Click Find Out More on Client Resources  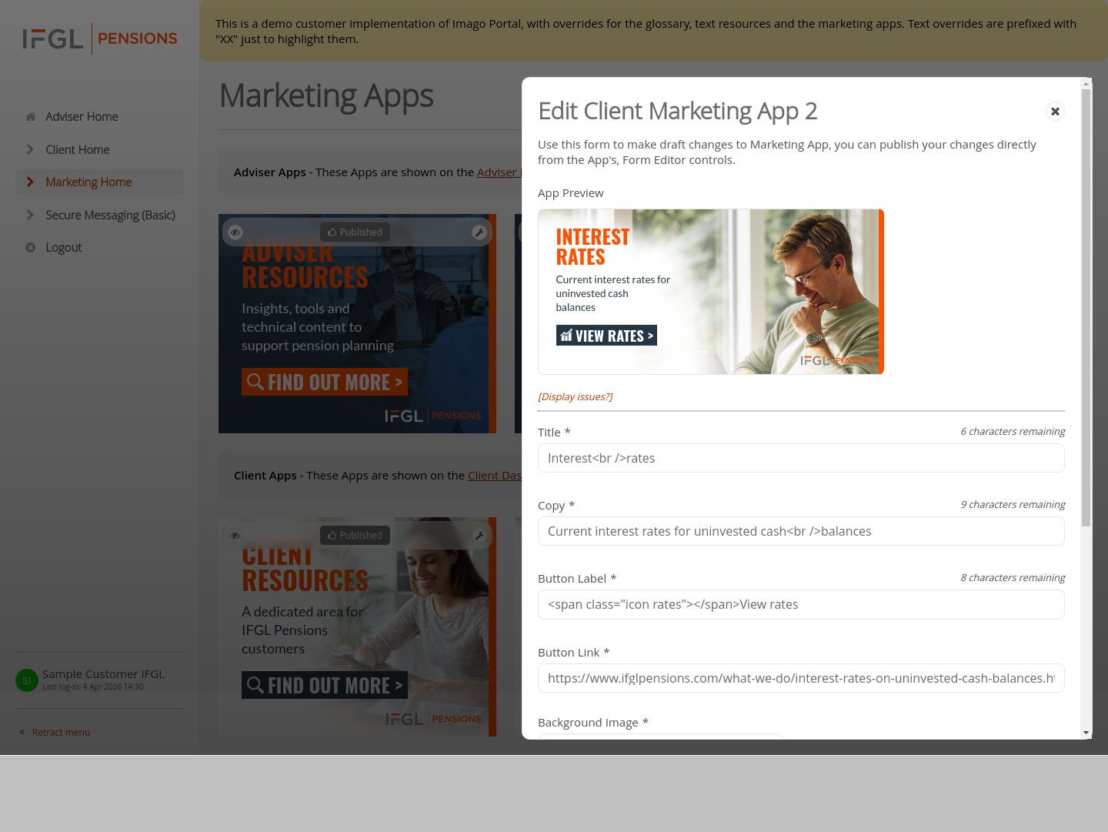coord(325,685)
